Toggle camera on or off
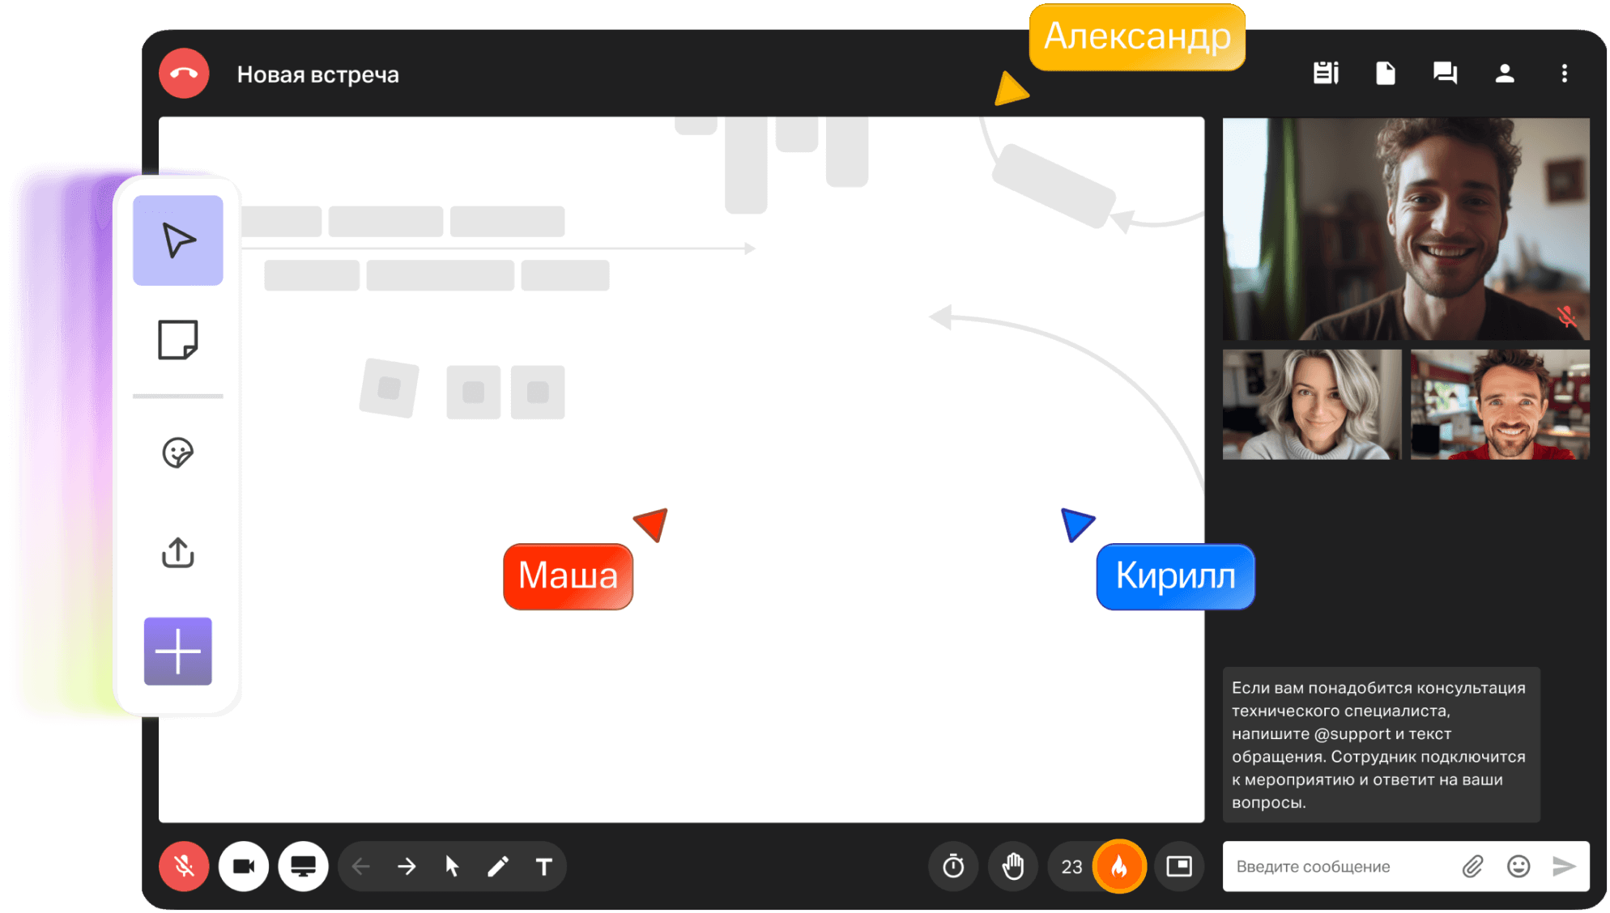 (241, 864)
